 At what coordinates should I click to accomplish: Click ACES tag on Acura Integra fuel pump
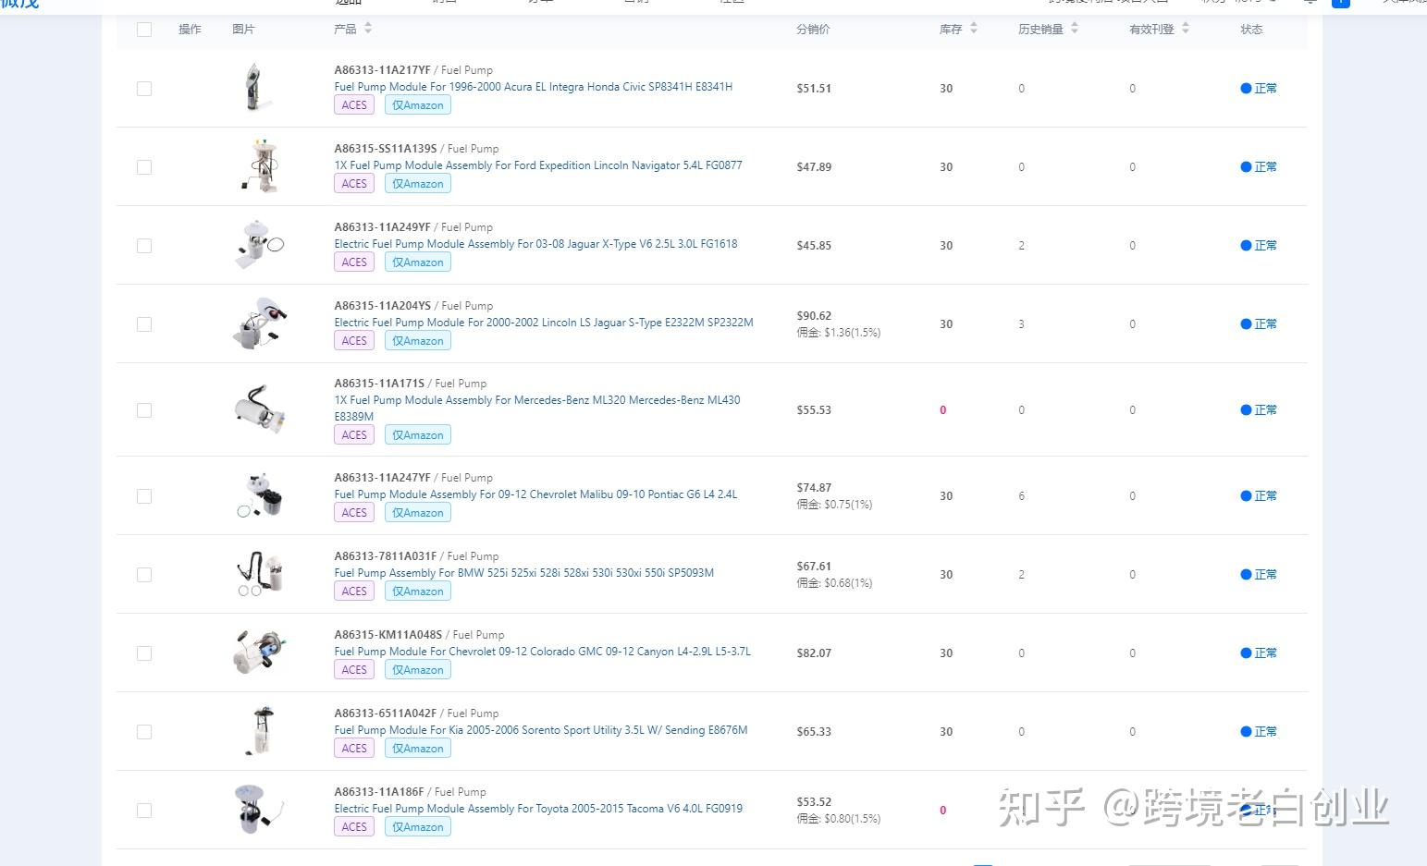point(354,105)
